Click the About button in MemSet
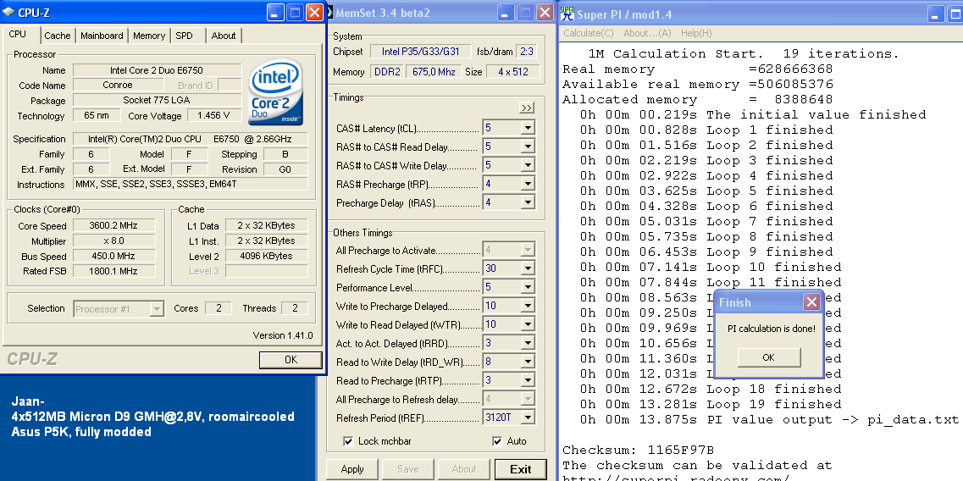The height and width of the screenshot is (481, 963). [464, 469]
